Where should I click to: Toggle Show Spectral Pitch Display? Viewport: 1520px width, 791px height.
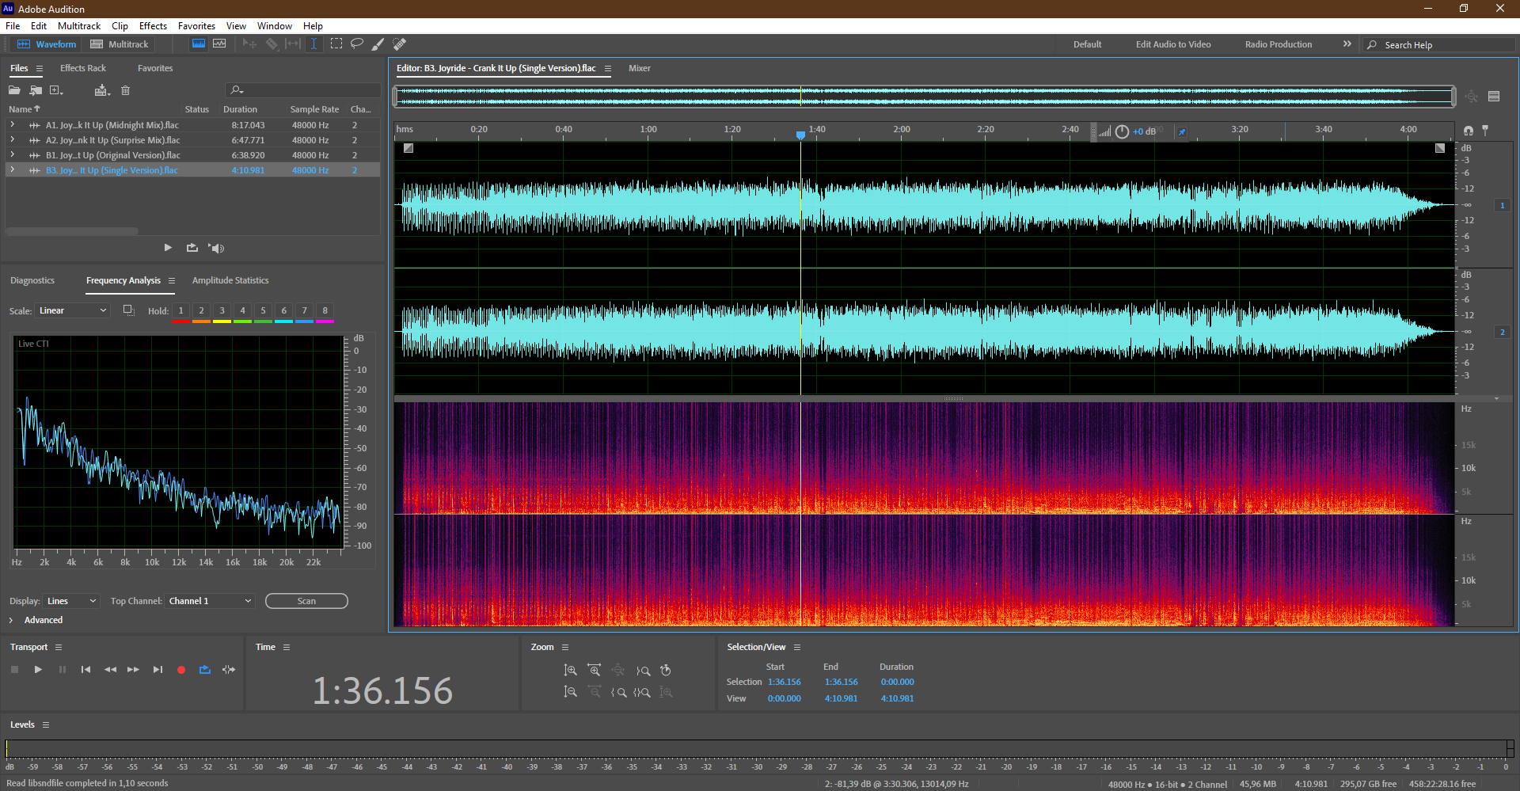click(x=219, y=44)
